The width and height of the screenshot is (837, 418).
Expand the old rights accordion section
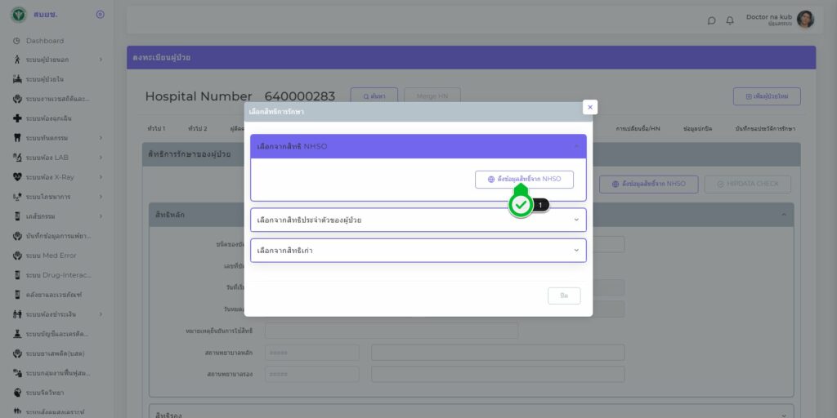[x=418, y=251]
